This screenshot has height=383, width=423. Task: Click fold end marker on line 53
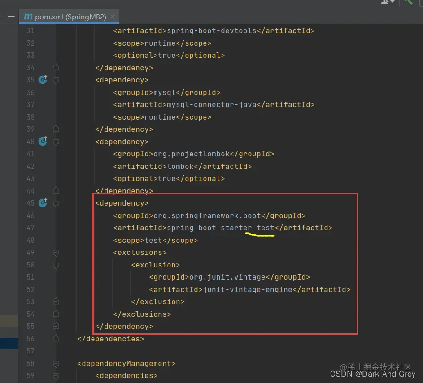(56, 301)
